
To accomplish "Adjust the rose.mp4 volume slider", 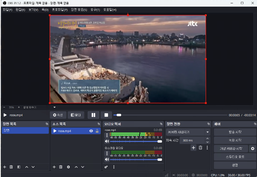I will coord(136,141).
